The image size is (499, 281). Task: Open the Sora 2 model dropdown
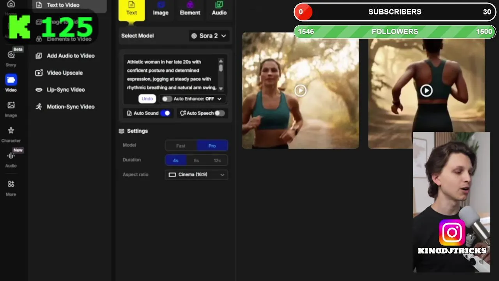209,36
